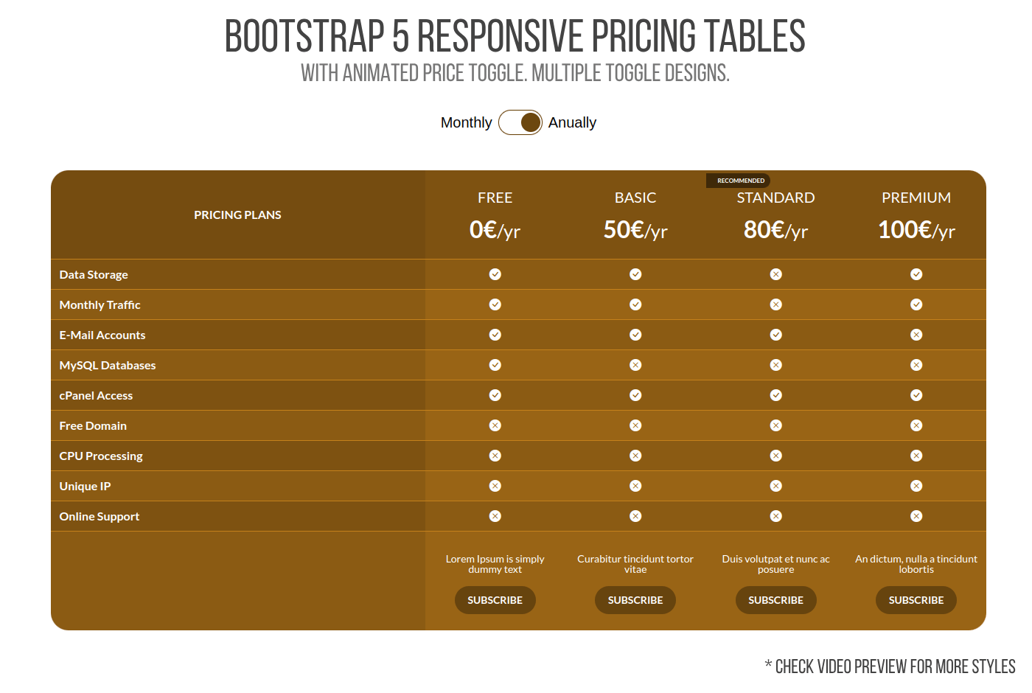The height and width of the screenshot is (693, 1032).
Task: Click the Recommended badge above Standard
Action: (x=740, y=181)
